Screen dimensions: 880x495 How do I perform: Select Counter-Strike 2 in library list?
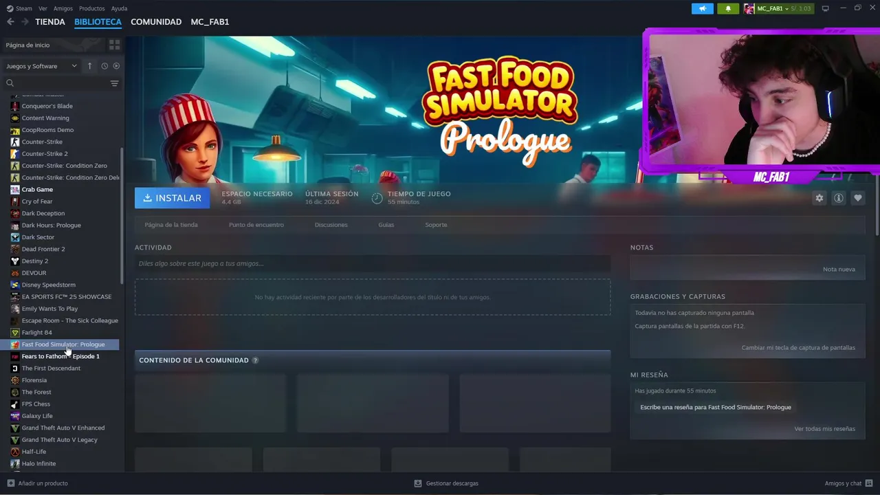coord(45,154)
